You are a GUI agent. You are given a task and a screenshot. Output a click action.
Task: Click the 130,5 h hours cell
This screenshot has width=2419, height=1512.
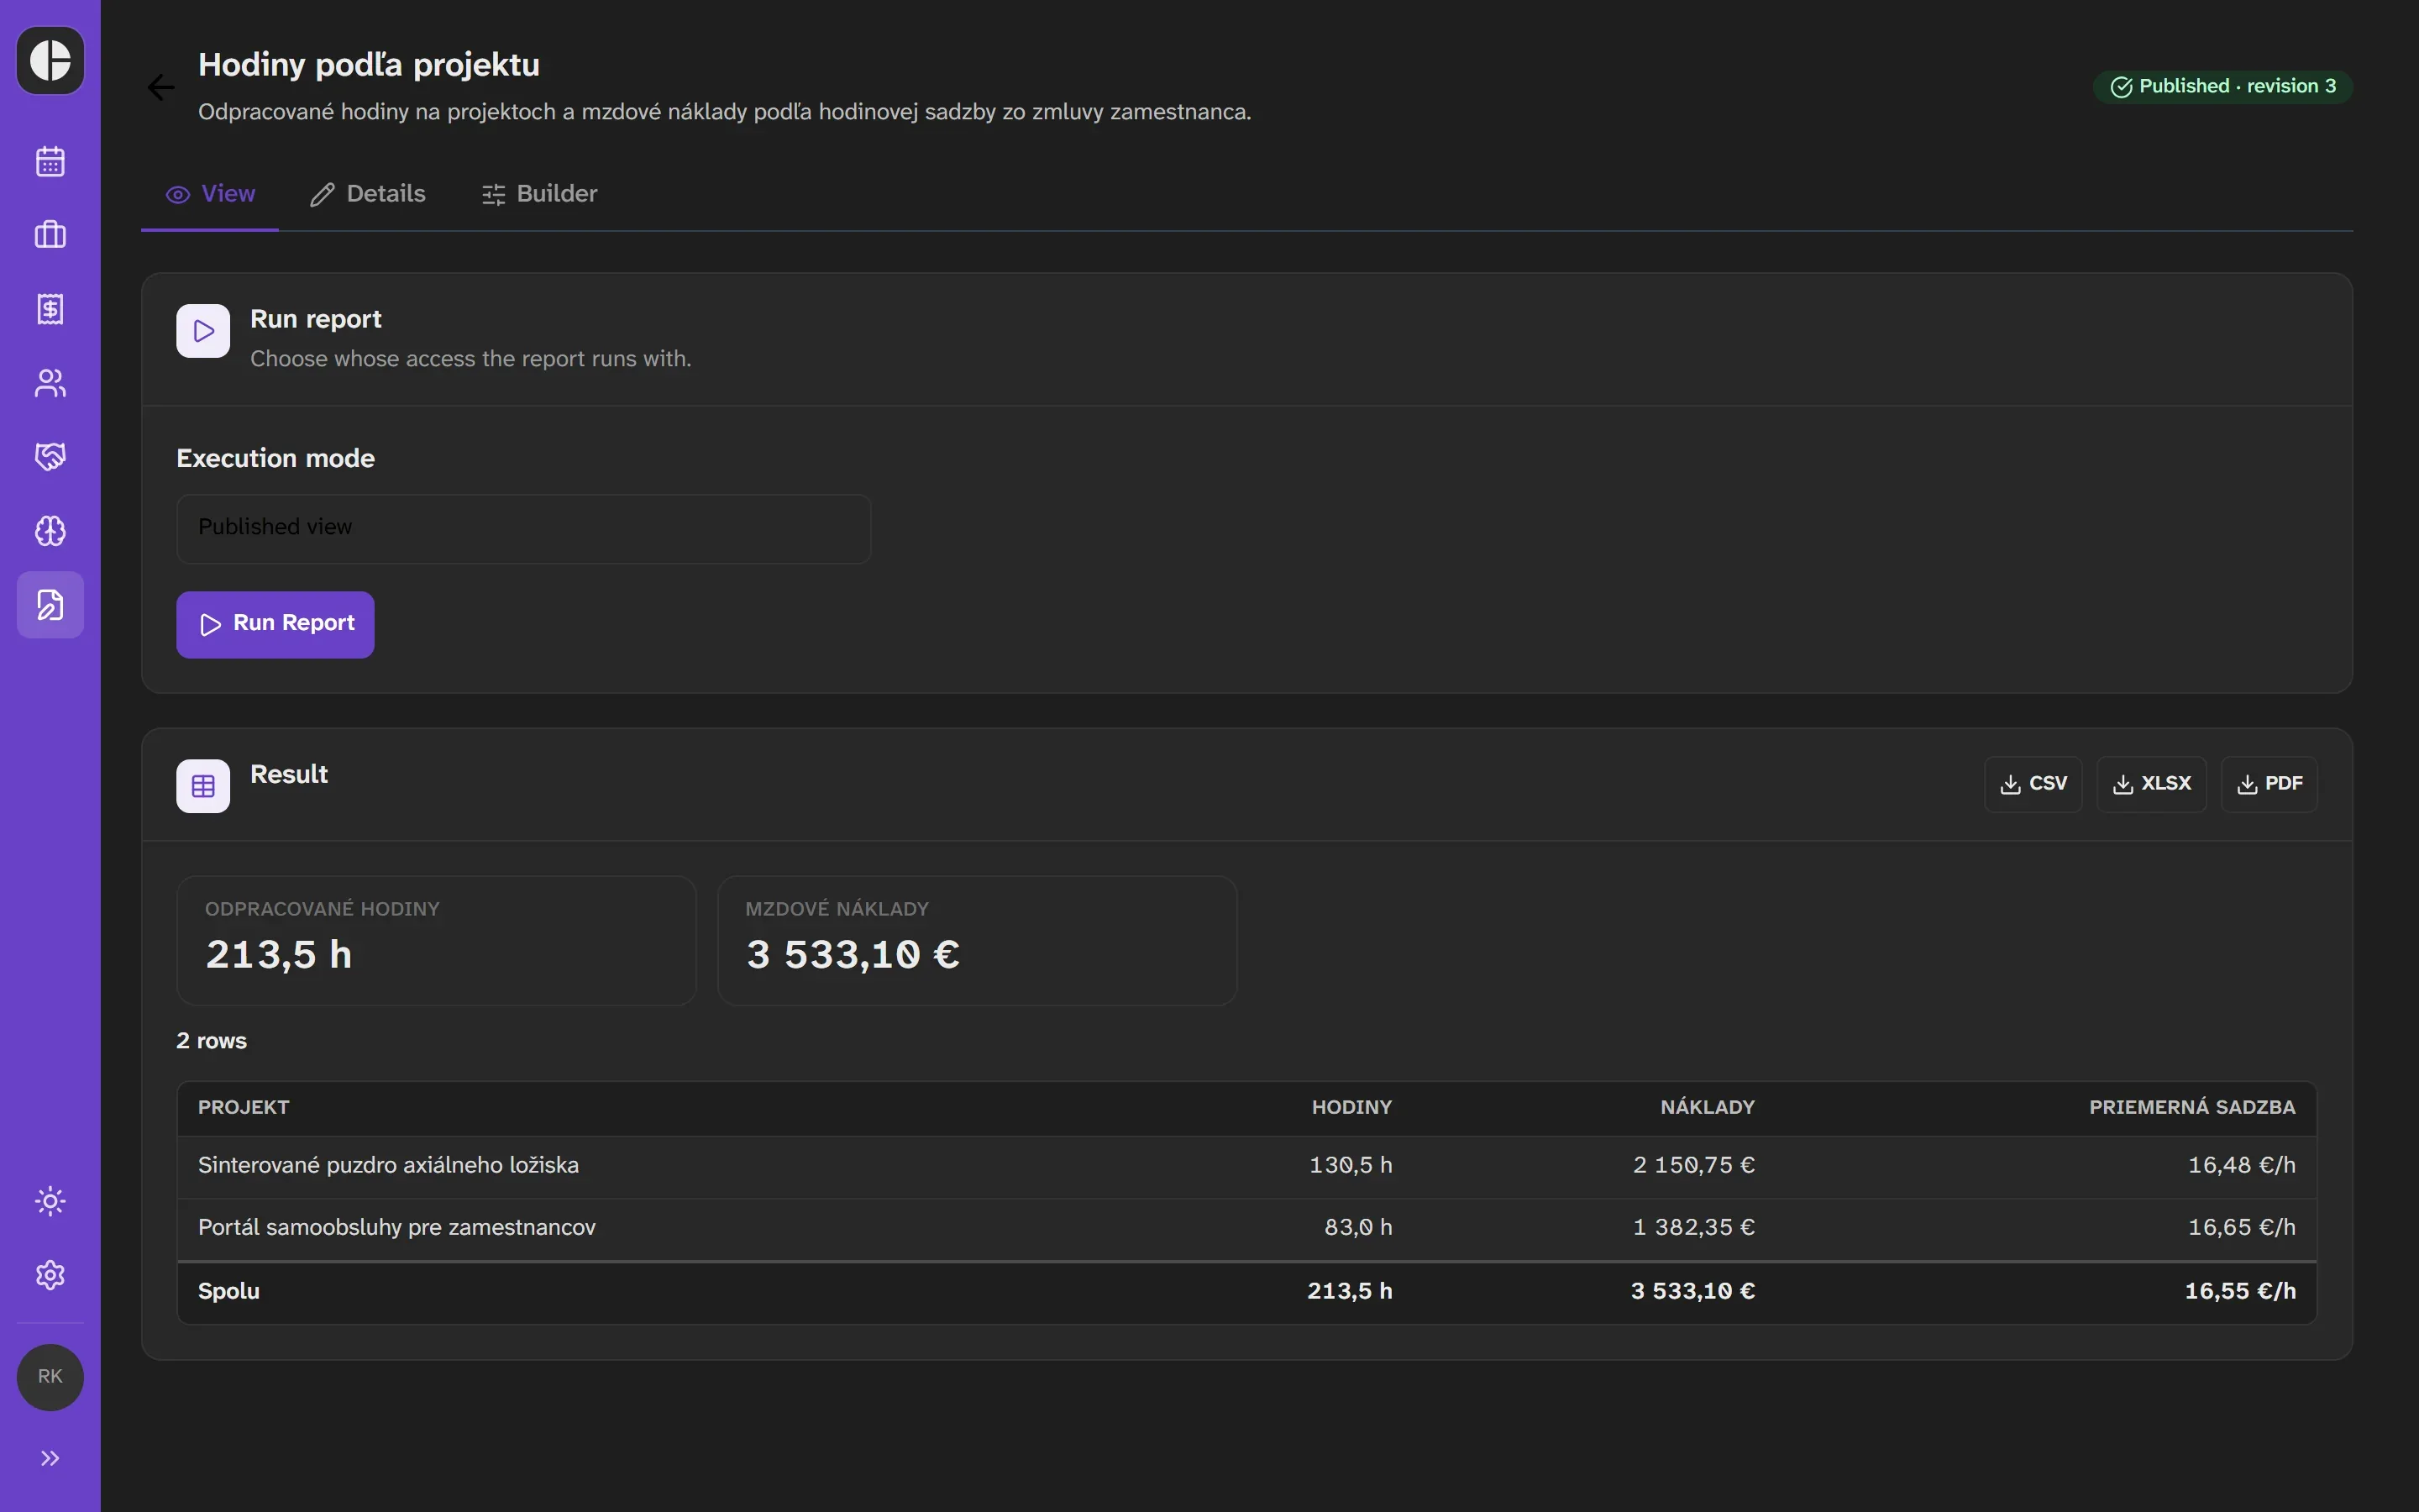pos(1351,1166)
